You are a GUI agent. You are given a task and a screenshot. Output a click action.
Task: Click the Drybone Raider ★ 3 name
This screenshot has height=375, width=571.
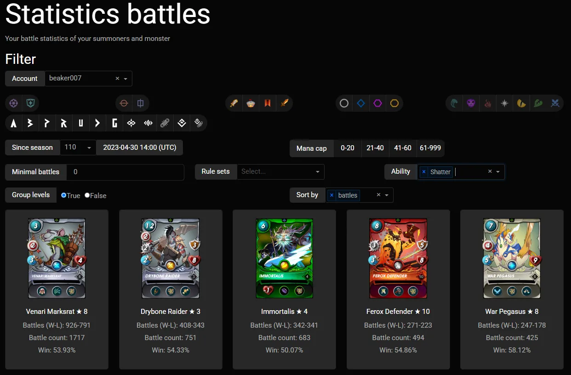coord(171,312)
